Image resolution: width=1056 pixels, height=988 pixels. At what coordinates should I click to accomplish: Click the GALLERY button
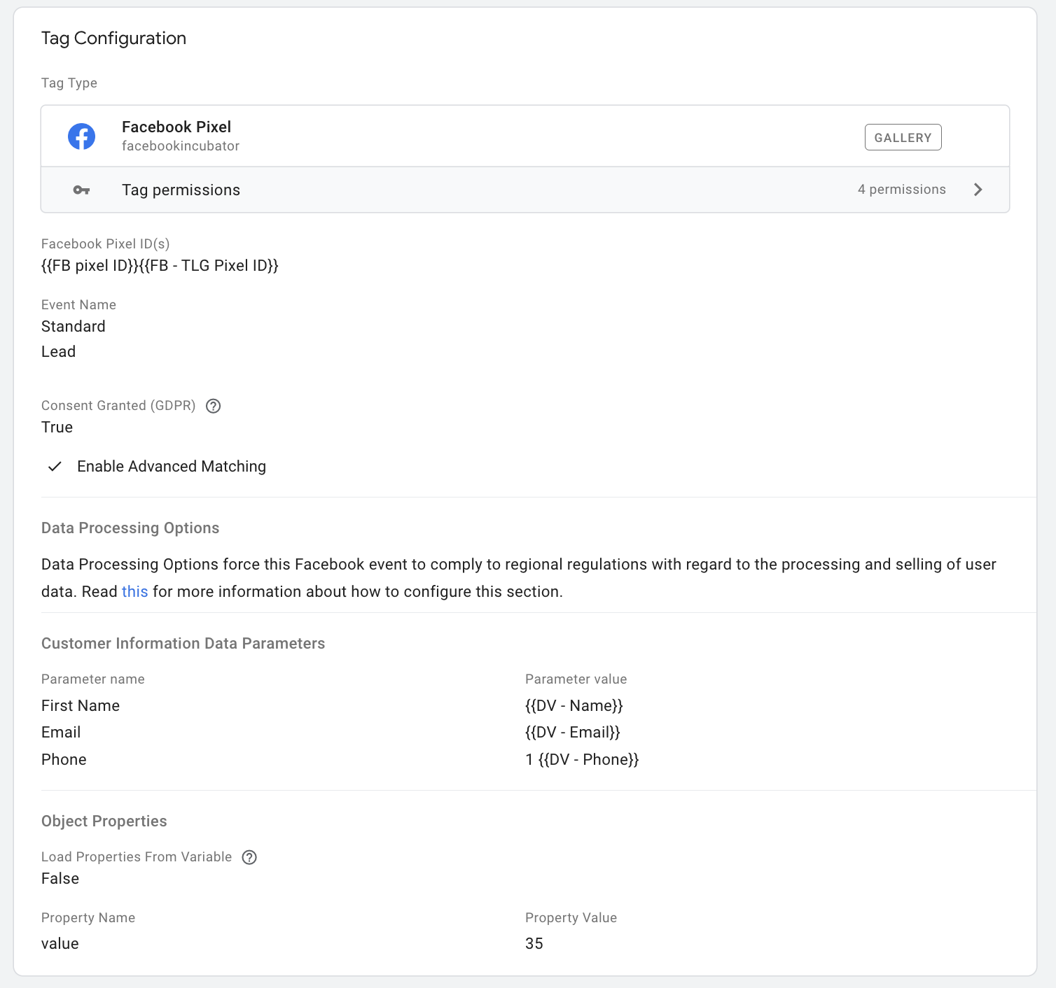903,137
